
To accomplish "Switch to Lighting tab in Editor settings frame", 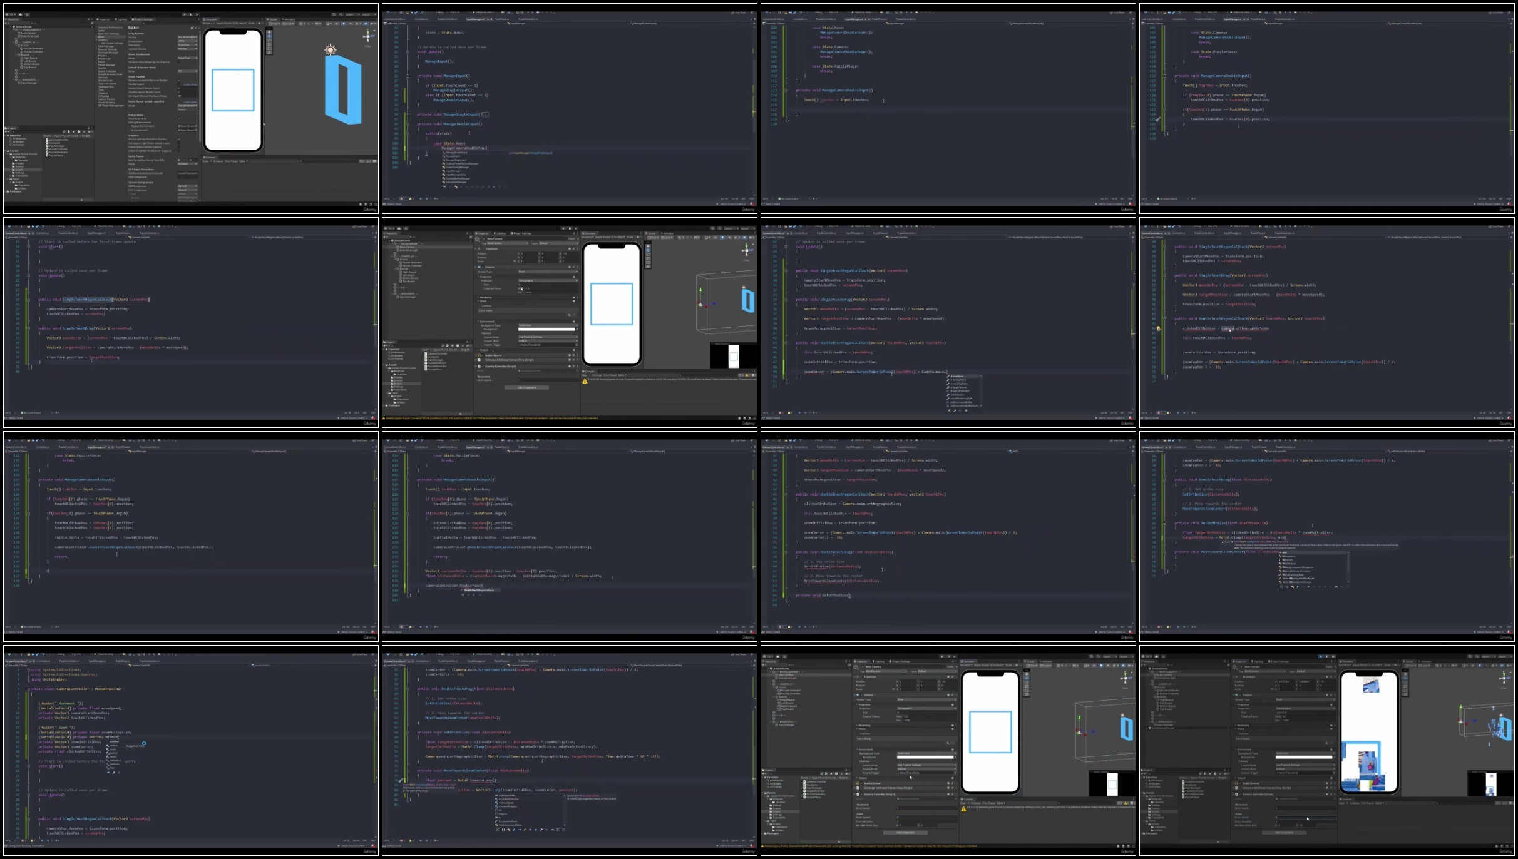I will coord(121,19).
